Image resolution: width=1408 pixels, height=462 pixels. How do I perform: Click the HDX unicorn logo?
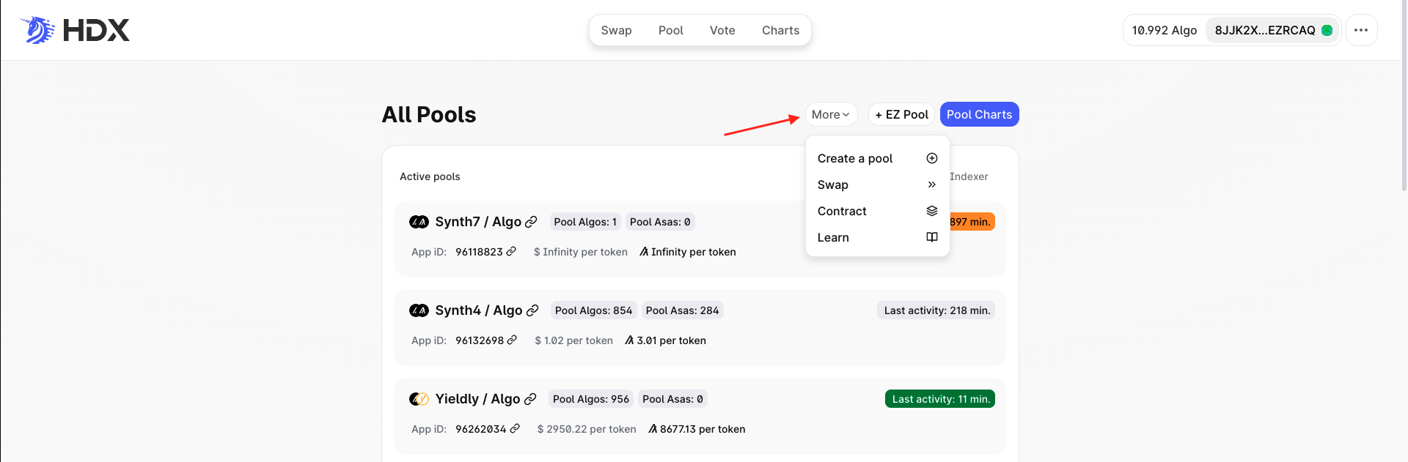pyautogui.click(x=37, y=30)
